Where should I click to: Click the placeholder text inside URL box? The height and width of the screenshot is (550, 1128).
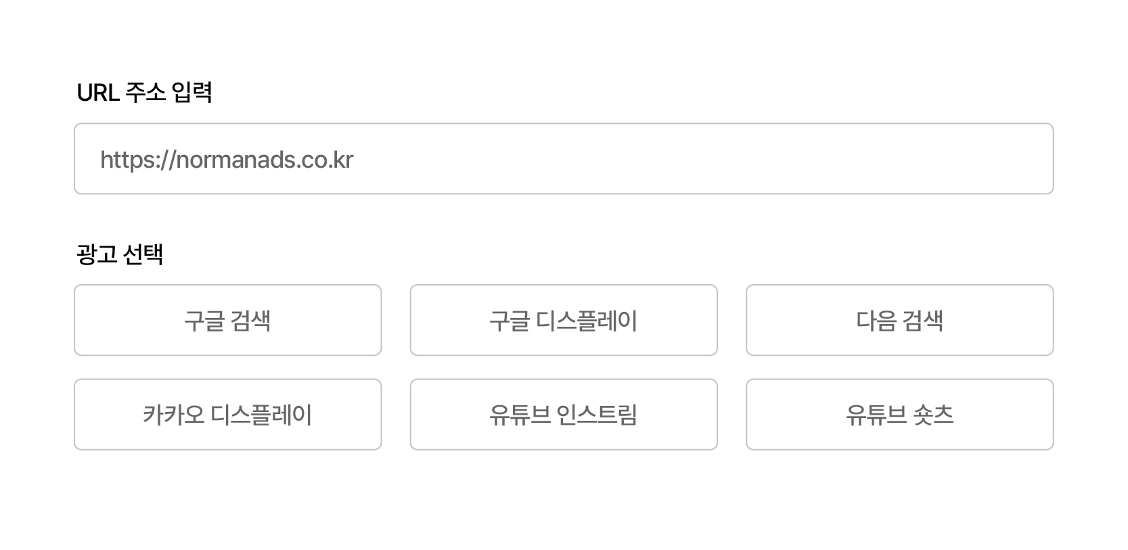pos(227,160)
